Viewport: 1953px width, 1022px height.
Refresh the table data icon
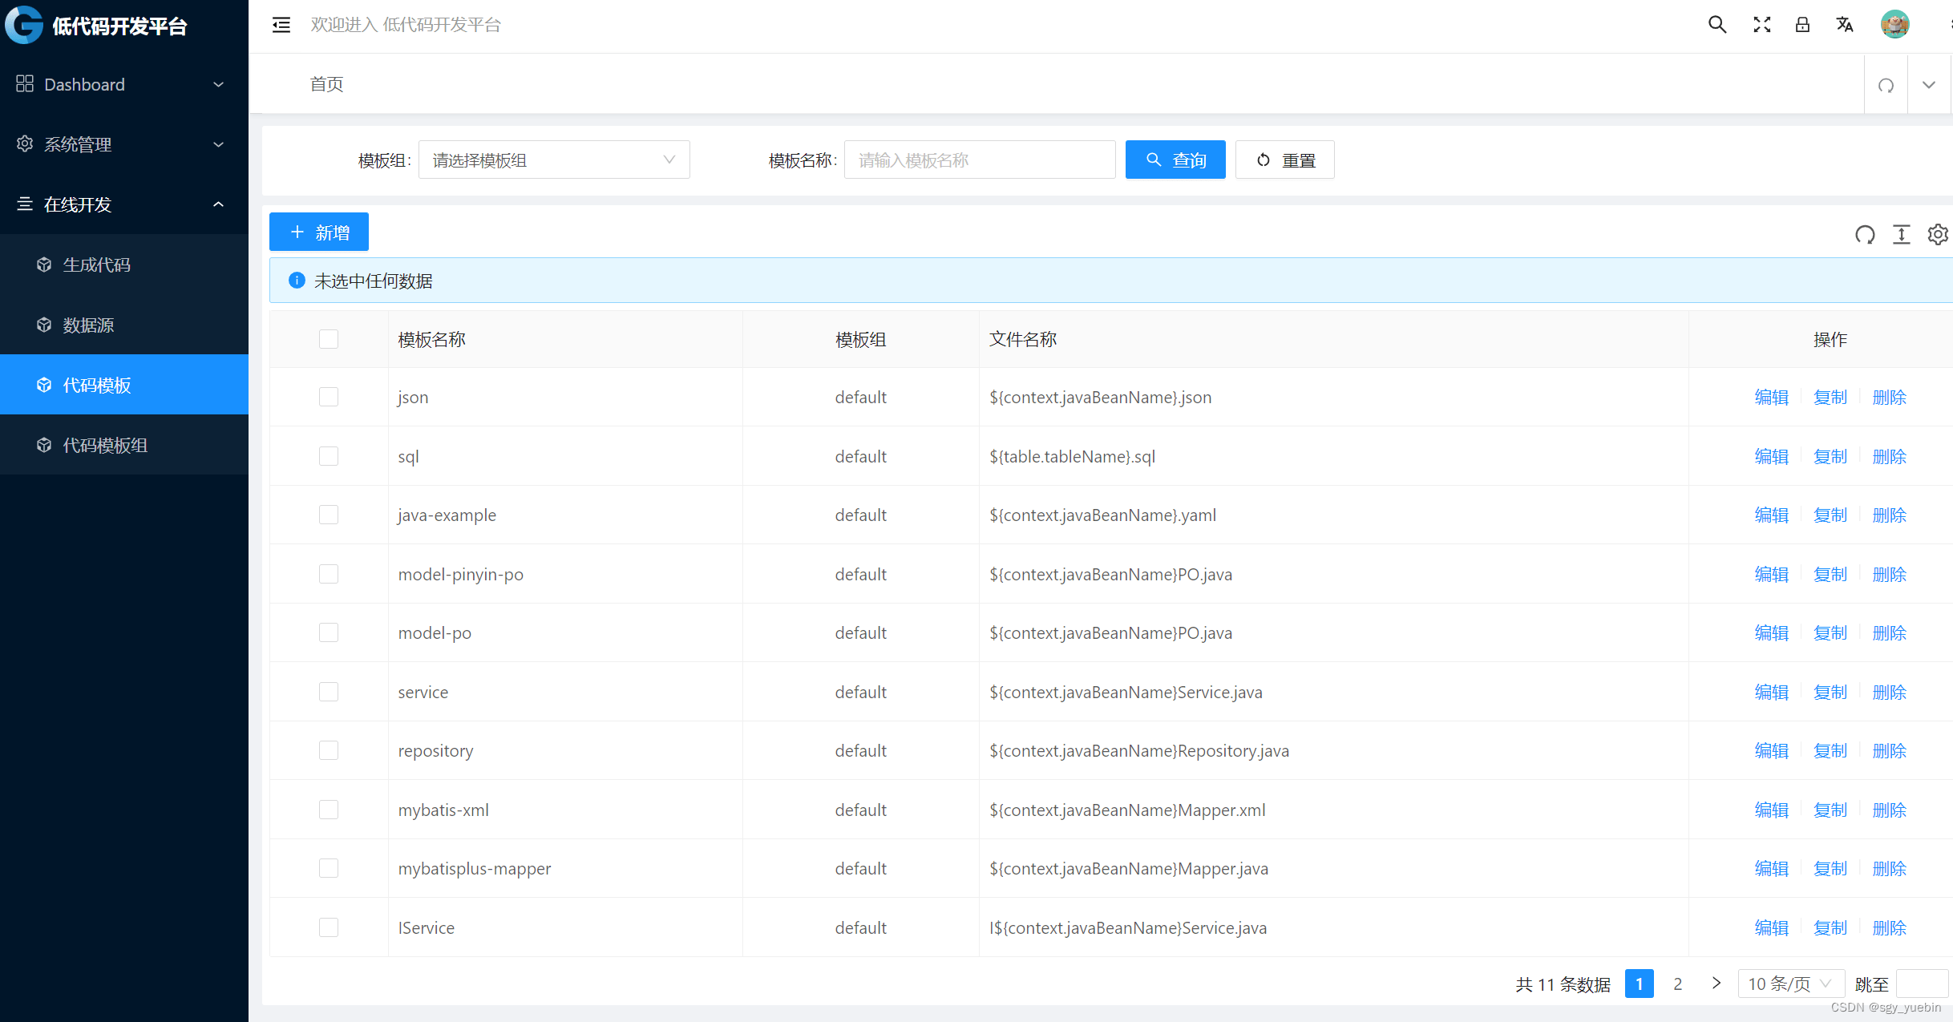click(x=1865, y=234)
